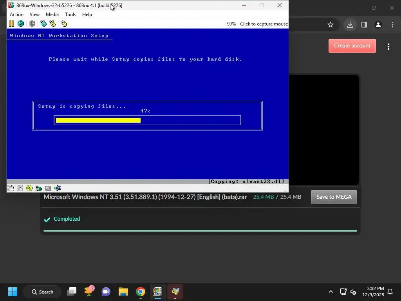
Task: Open the View menu
Action: click(34, 15)
